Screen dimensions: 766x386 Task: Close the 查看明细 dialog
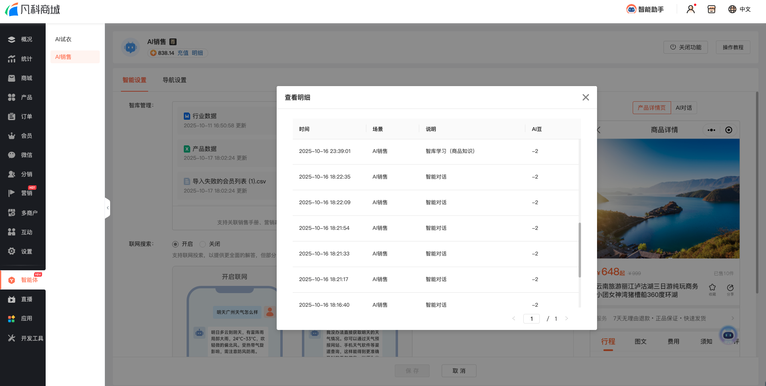[x=585, y=97]
